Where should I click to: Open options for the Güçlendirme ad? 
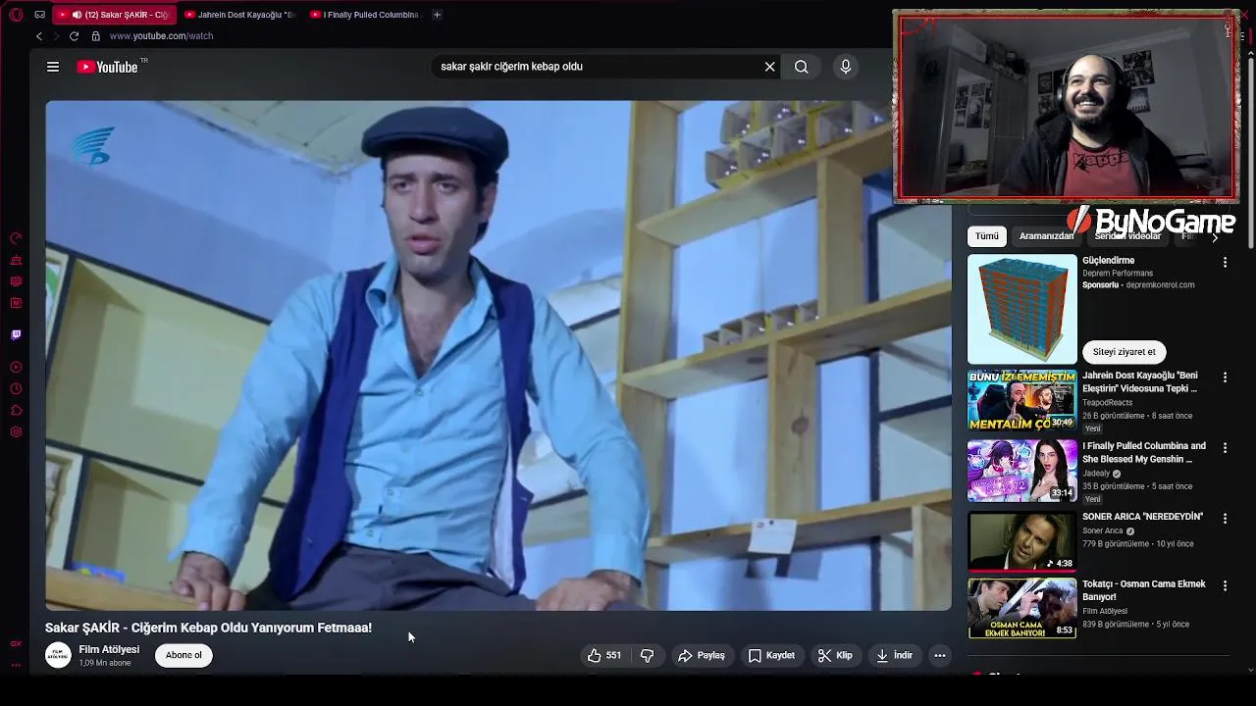pos(1225,262)
